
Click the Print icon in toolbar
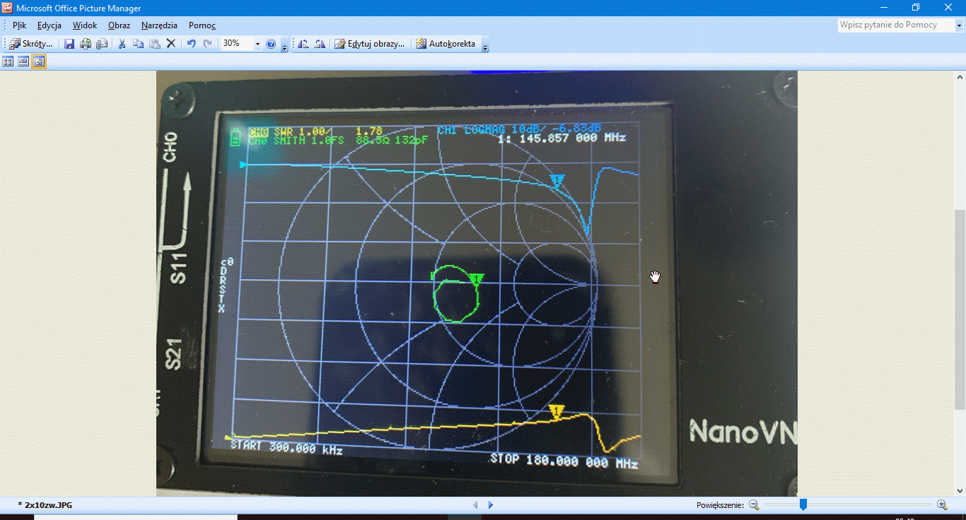(x=86, y=44)
